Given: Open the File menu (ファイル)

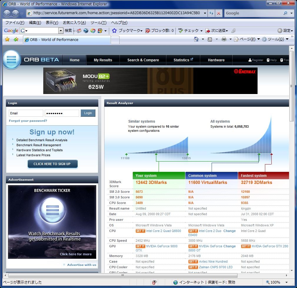Looking at the screenshot, I should 15,23.
